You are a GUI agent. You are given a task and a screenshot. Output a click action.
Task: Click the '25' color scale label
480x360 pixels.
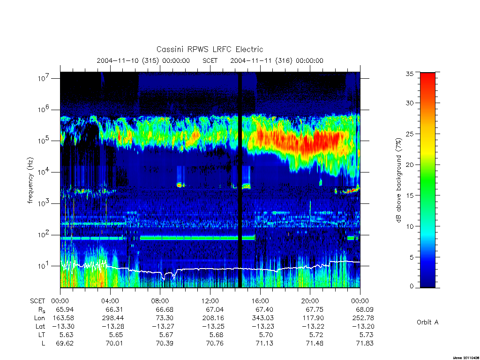coord(410,134)
